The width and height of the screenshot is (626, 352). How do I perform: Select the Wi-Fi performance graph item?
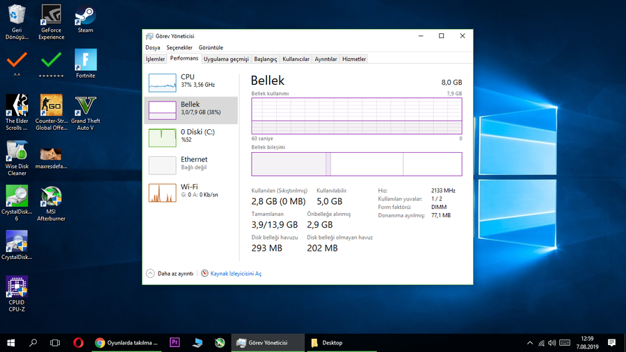coord(191,191)
